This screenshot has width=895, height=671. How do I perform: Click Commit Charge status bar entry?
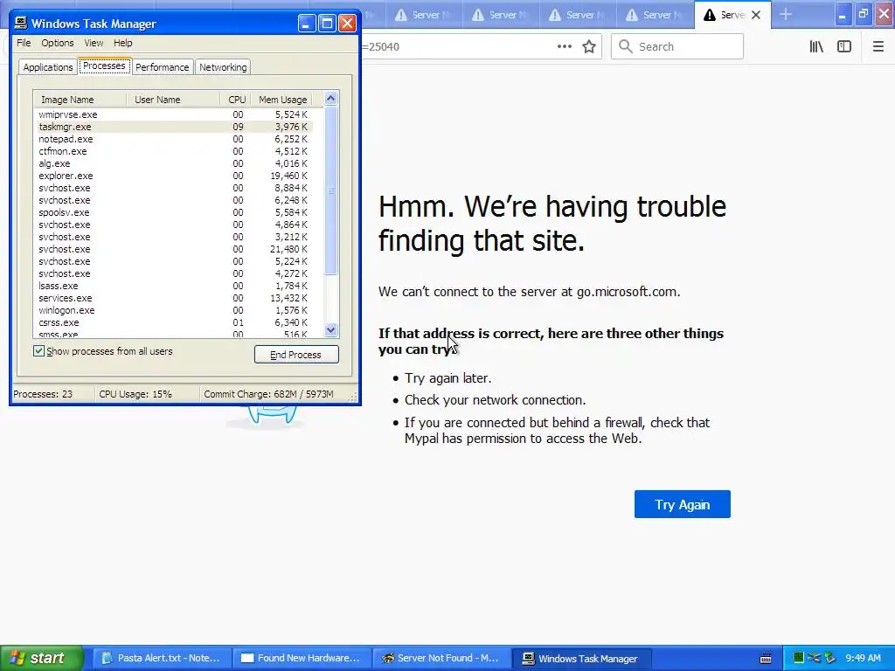[268, 394]
